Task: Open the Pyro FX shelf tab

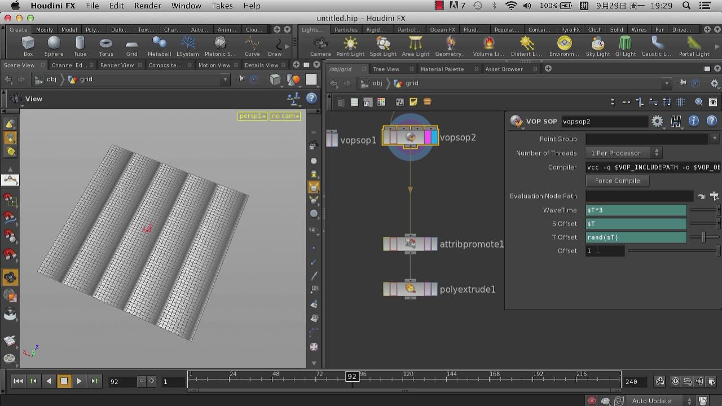Action: click(x=570, y=29)
